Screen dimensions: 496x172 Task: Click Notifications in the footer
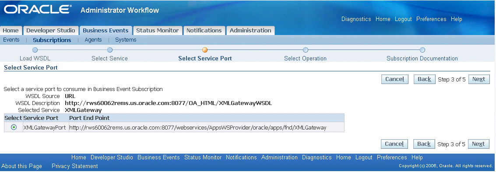[x=241, y=158]
